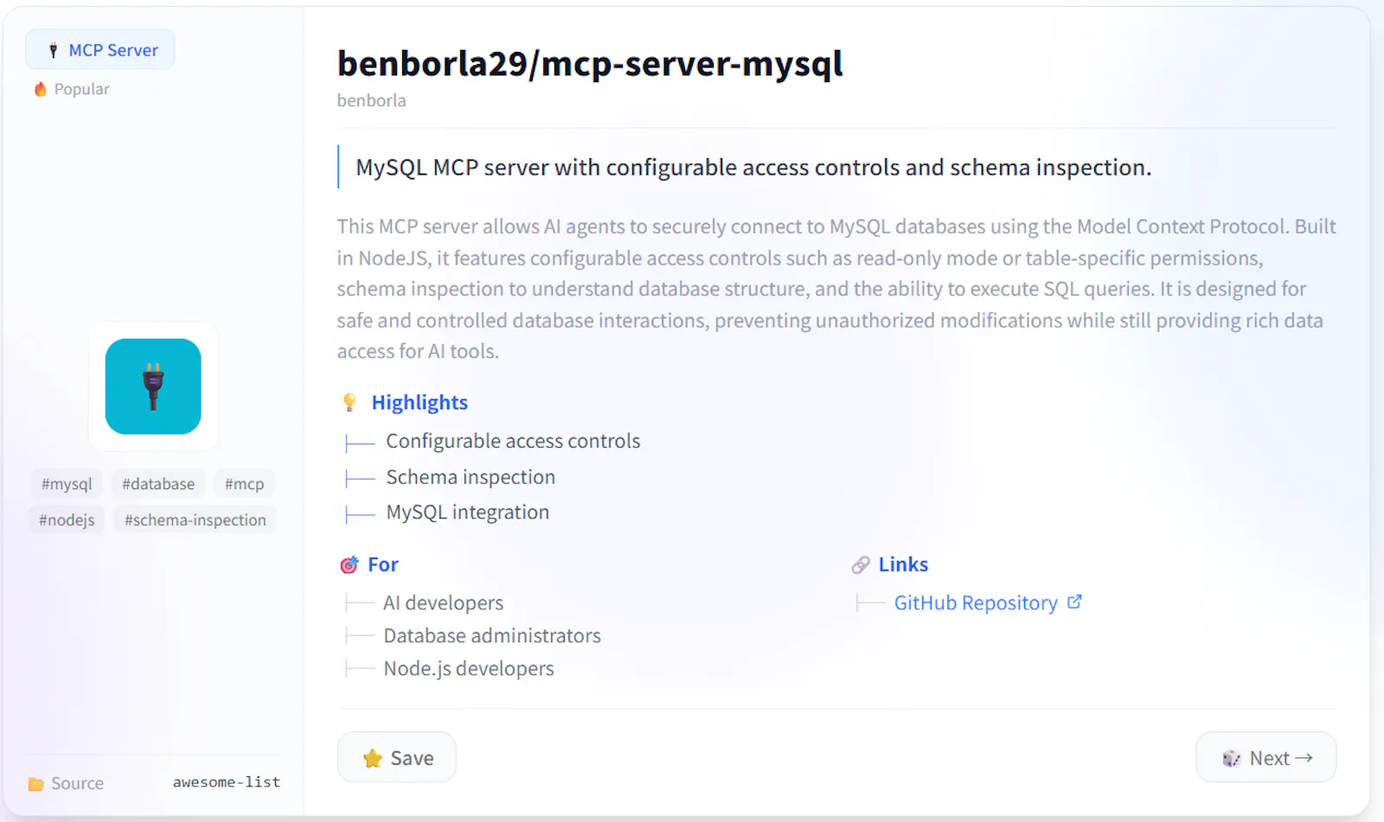Click the target icon beside For
Viewport: 1384px width, 822px height.
point(349,565)
